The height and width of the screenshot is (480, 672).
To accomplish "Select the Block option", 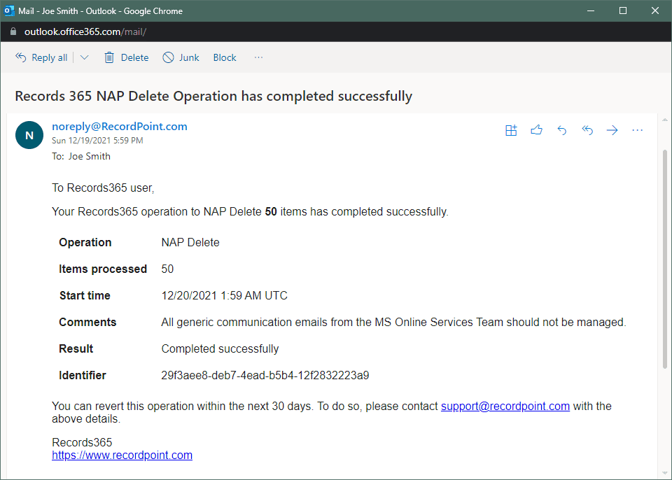I will [x=224, y=57].
